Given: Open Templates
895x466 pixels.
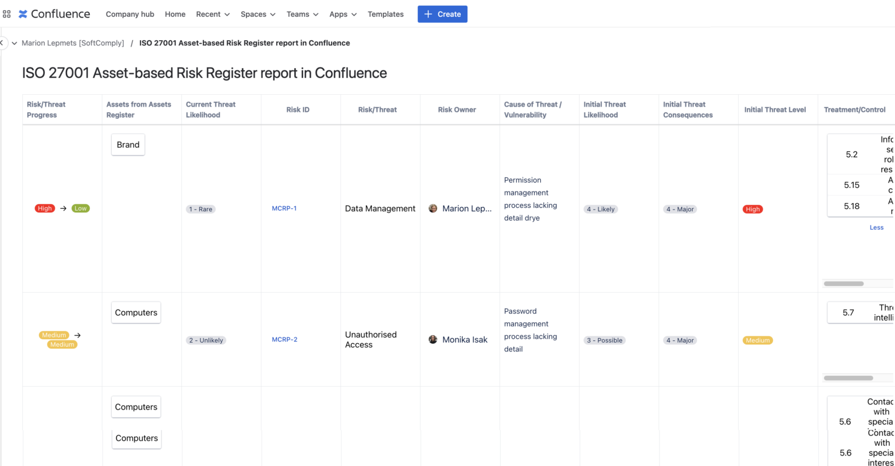Looking at the screenshot, I should pos(385,14).
